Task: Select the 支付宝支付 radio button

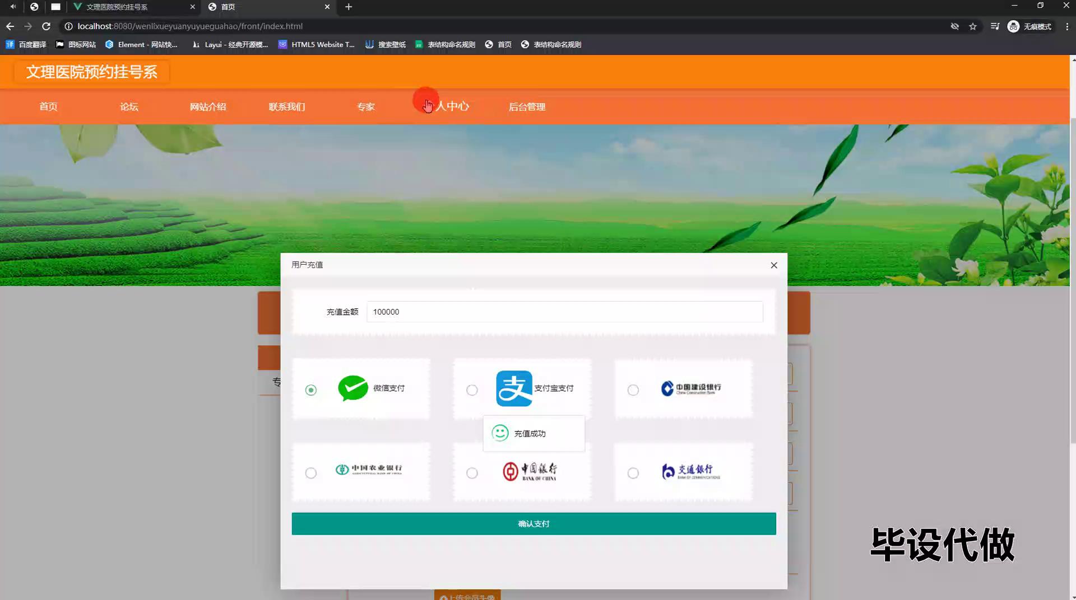Action: coord(472,390)
